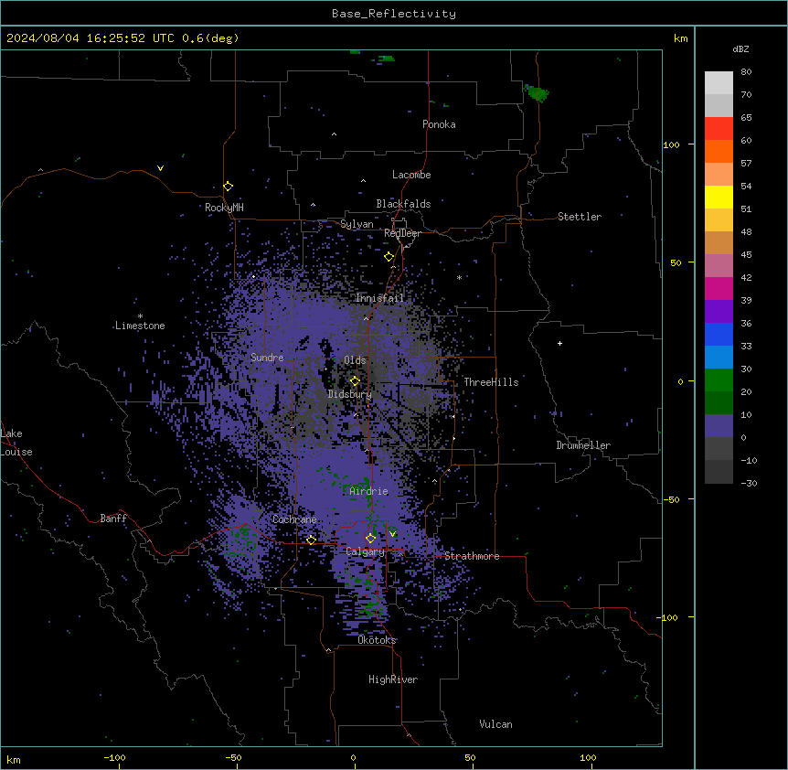Click the HighRiver label
The height and width of the screenshot is (770, 788).
tap(393, 679)
